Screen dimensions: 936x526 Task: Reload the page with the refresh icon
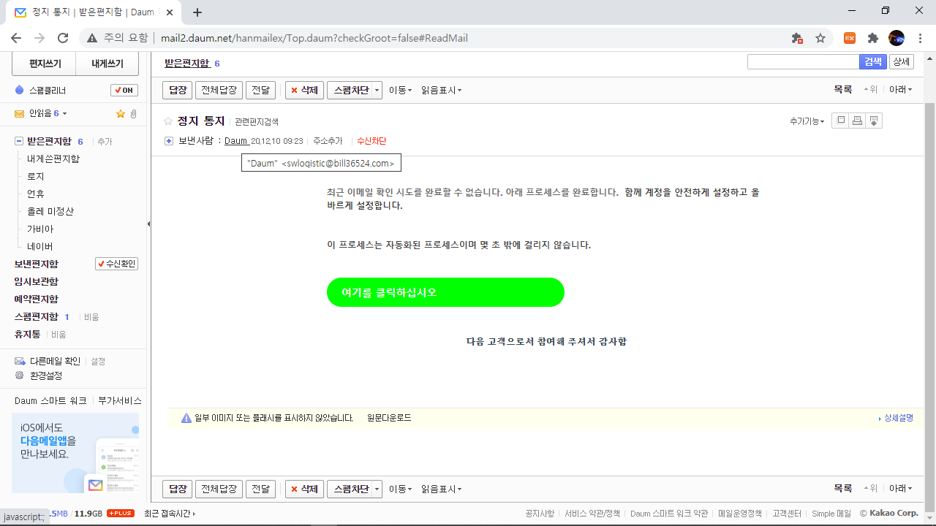click(63, 38)
